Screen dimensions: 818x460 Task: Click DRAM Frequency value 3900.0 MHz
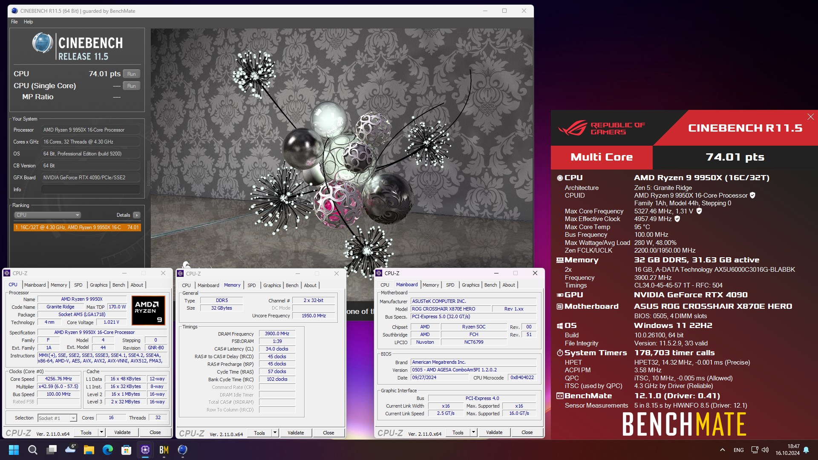(x=277, y=334)
